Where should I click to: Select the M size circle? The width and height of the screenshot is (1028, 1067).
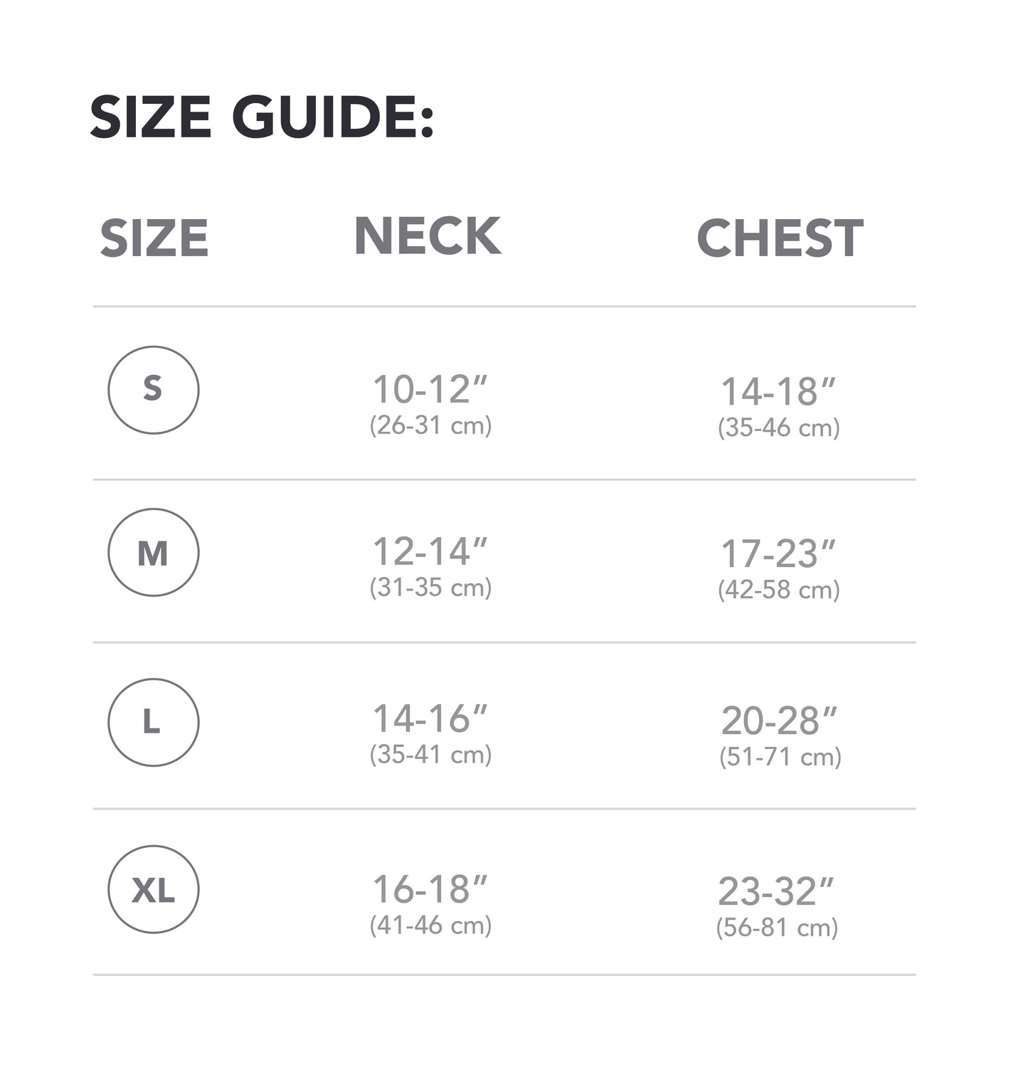[x=153, y=552]
